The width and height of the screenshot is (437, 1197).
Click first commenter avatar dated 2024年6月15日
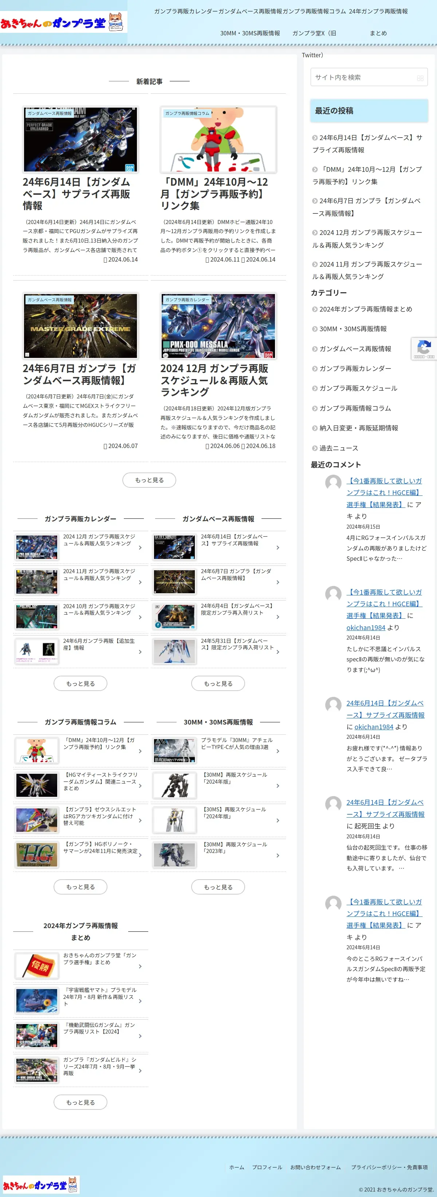tap(333, 482)
